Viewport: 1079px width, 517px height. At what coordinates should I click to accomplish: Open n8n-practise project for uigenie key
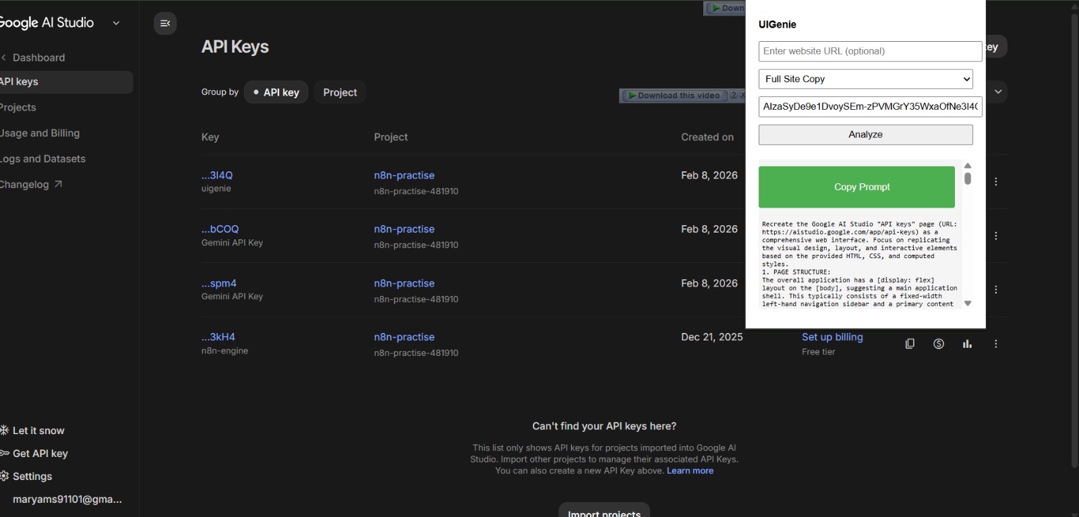point(405,175)
